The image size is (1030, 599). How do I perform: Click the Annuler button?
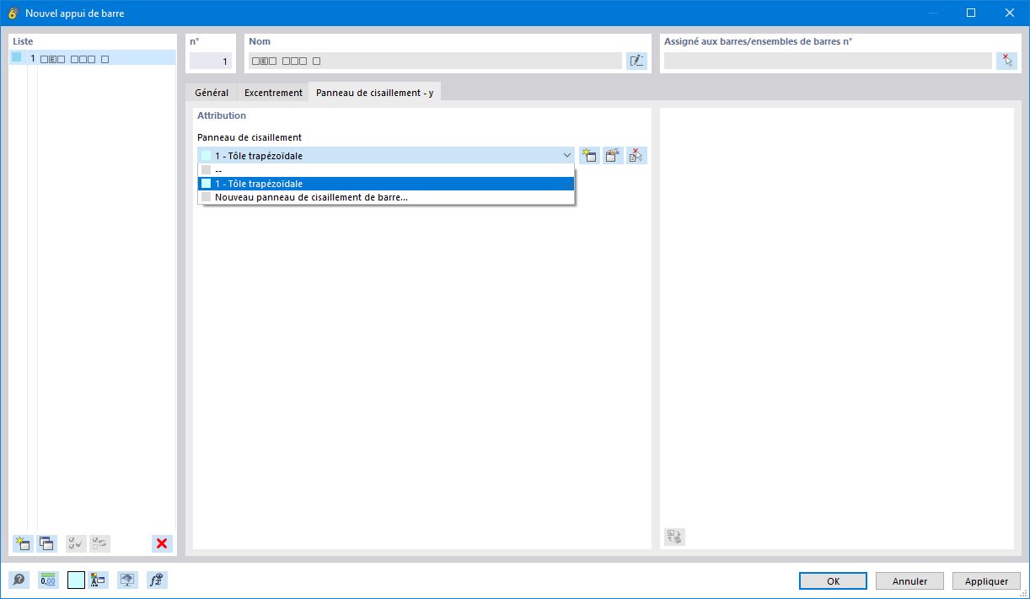pos(909,581)
